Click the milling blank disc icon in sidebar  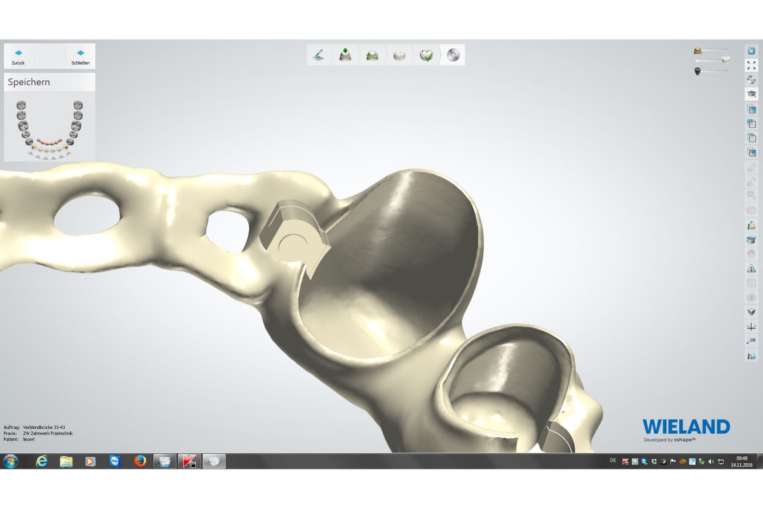[x=751, y=80]
